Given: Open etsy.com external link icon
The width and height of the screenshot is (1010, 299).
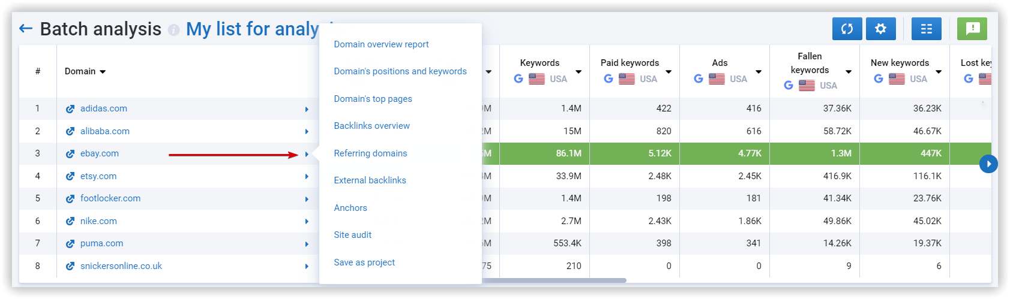Looking at the screenshot, I should 70,176.
